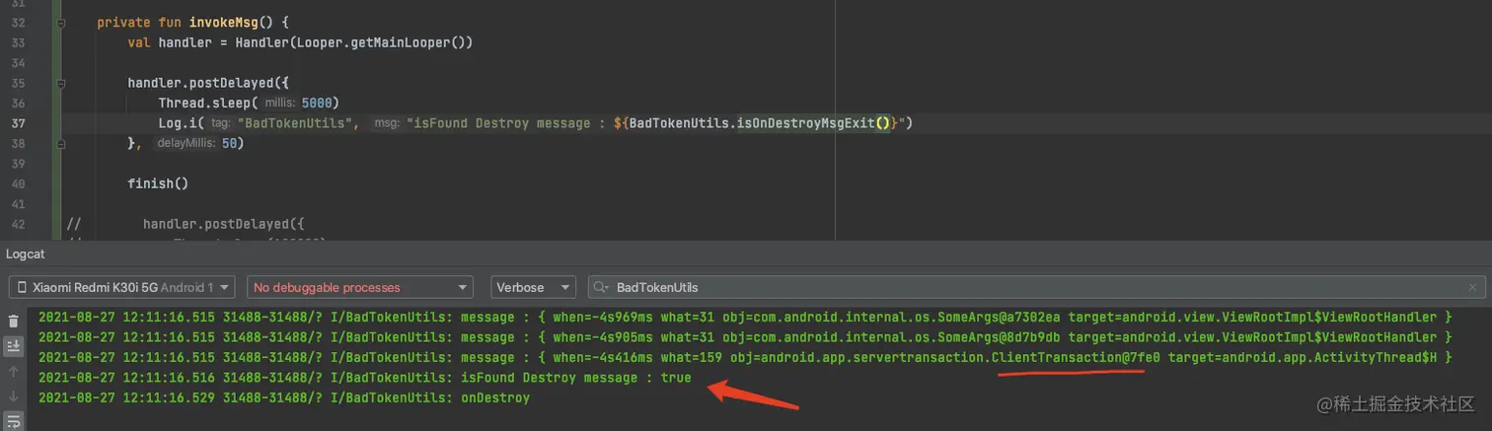Click the millis value 5000
The image size is (1492, 431).
point(317,103)
